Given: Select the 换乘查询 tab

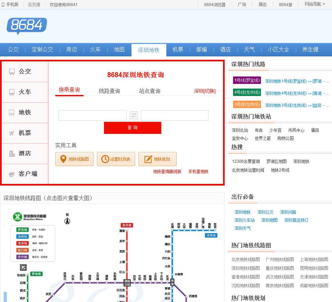Looking at the screenshot, I should (69, 90).
